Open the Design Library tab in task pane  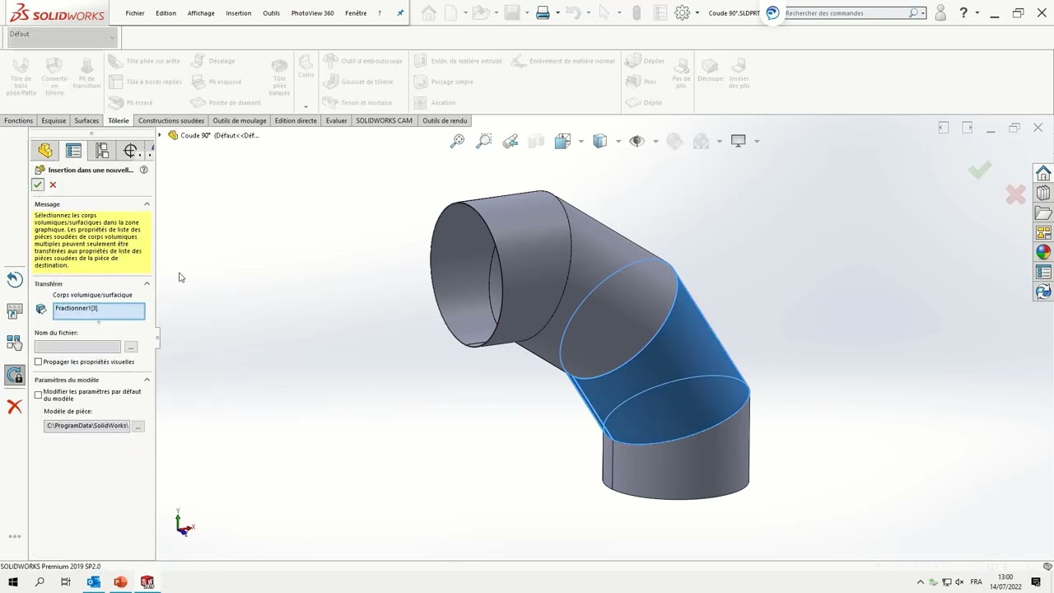pos(1043,194)
